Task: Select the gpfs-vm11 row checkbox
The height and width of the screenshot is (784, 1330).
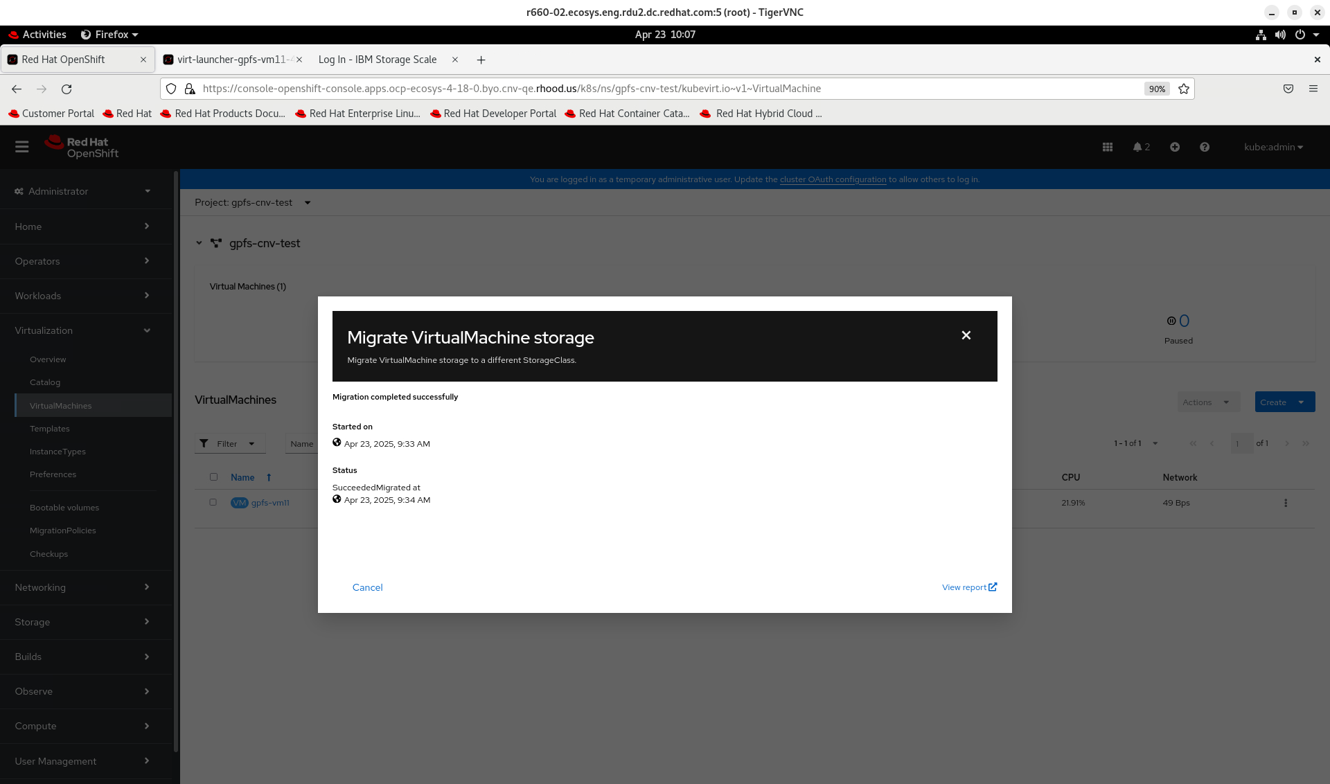Action: click(213, 503)
